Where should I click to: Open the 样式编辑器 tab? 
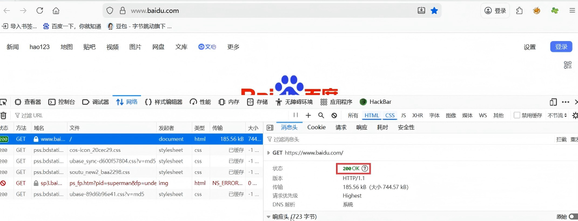point(164,102)
